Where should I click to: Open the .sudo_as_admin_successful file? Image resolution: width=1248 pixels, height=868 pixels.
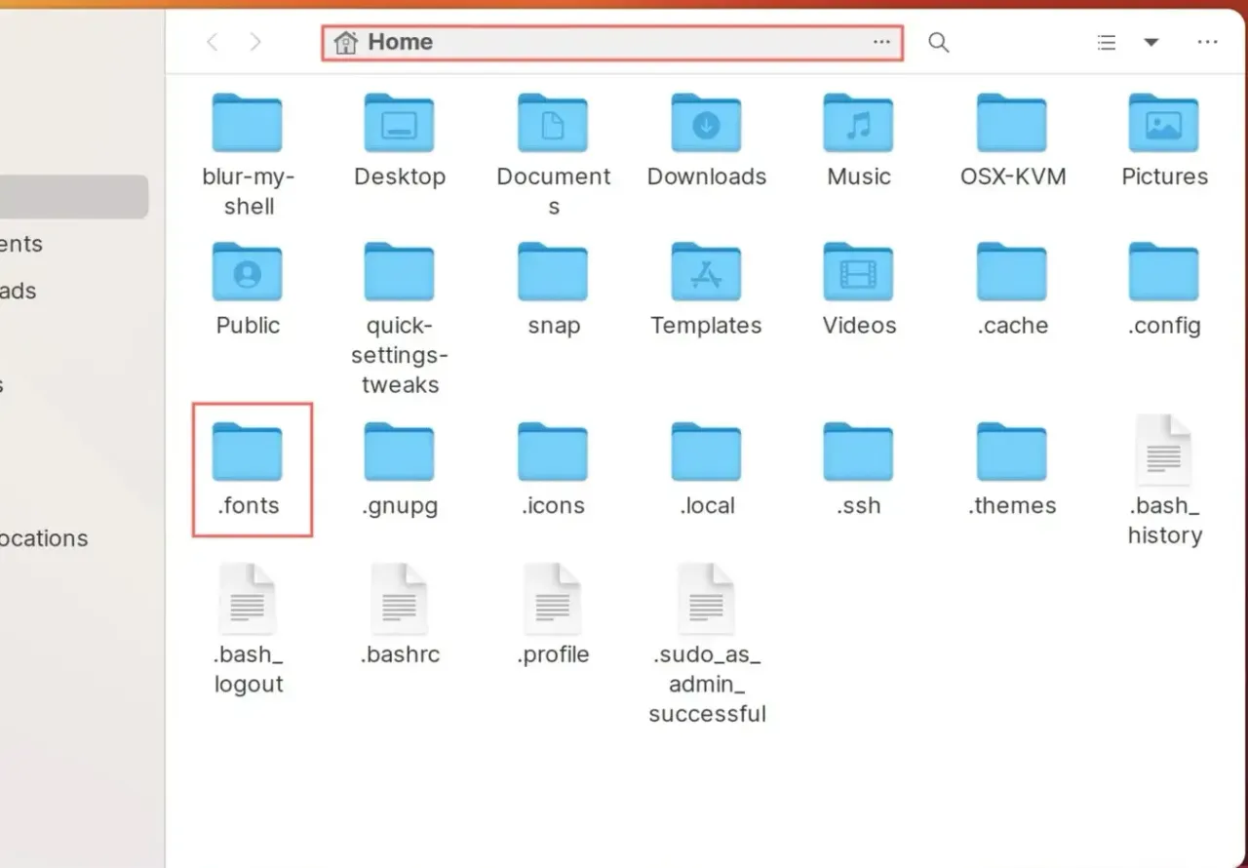pyautogui.click(x=707, y=599)
